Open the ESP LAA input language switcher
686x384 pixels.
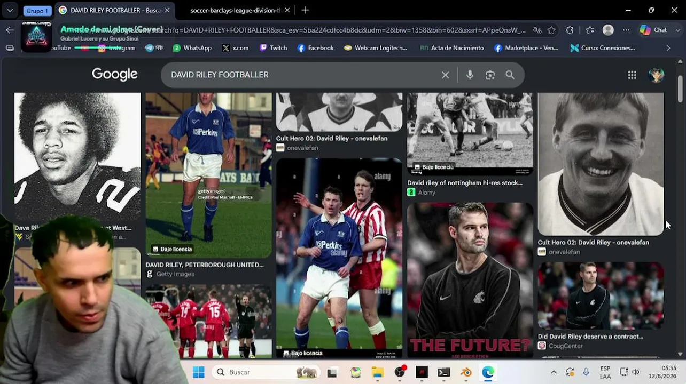tap(605, 372)
